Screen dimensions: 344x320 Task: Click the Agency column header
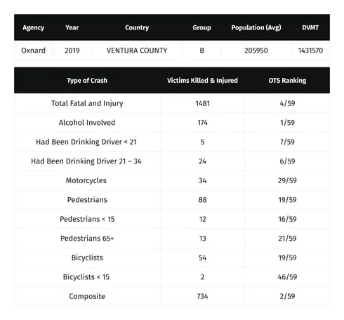(x=33, y=27)
